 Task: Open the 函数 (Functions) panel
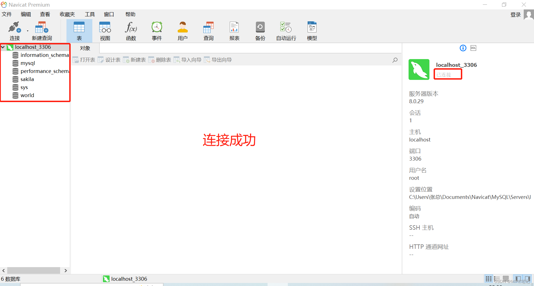pos(130,31)
